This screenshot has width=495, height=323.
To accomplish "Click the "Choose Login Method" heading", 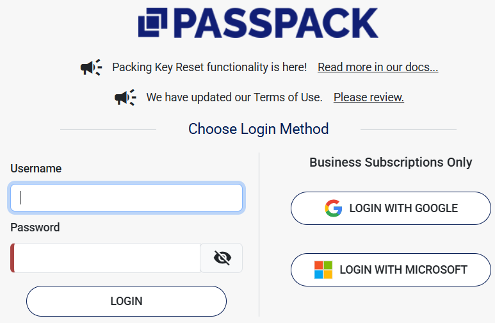I will pyautogui.click(x=258, y=129).
